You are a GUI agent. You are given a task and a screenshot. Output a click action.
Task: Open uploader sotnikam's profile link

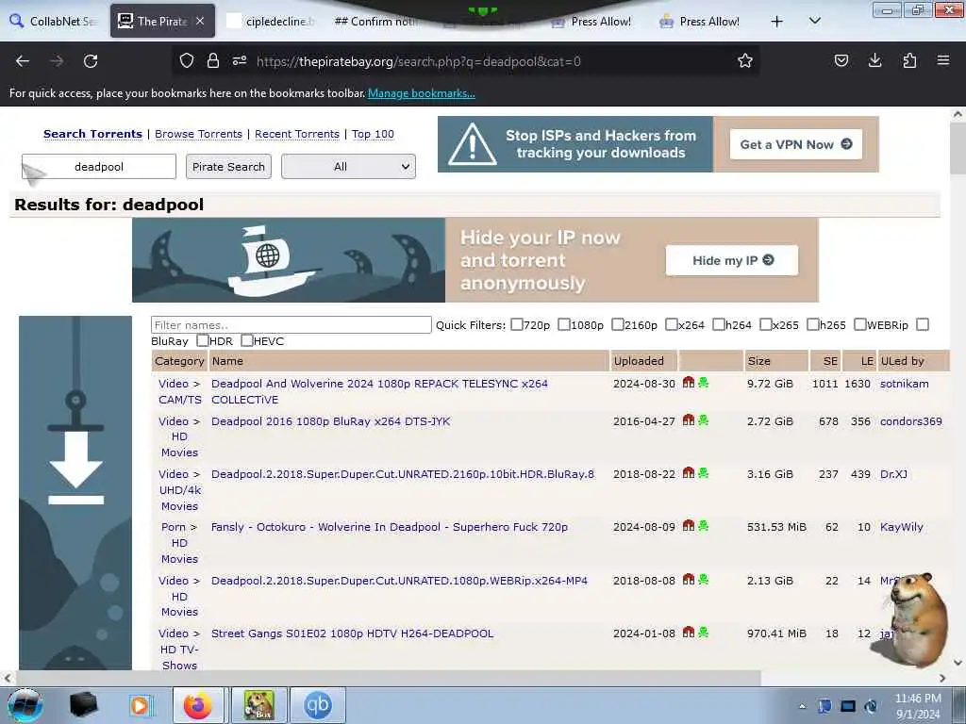[x=905, y=384]
